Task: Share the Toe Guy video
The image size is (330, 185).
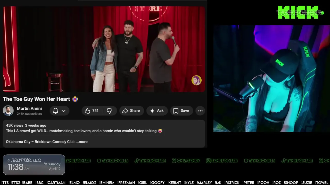Action: point(131,111)
